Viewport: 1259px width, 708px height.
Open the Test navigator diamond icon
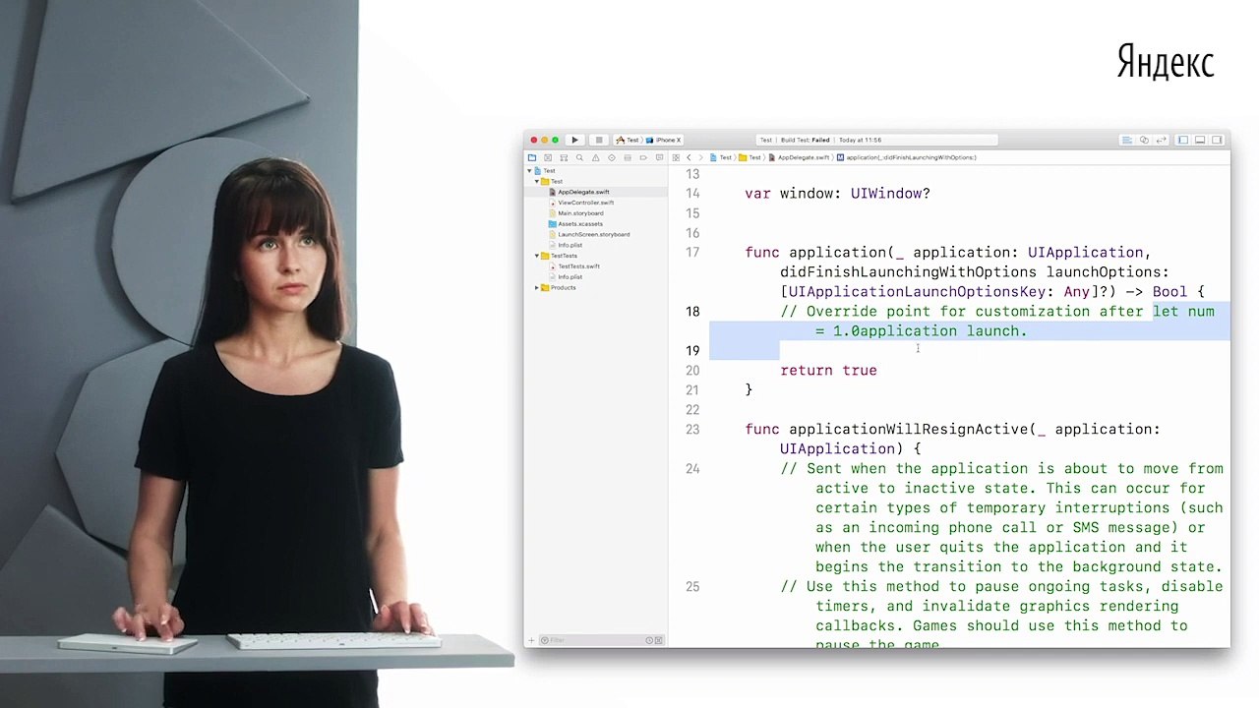(611, 157)
